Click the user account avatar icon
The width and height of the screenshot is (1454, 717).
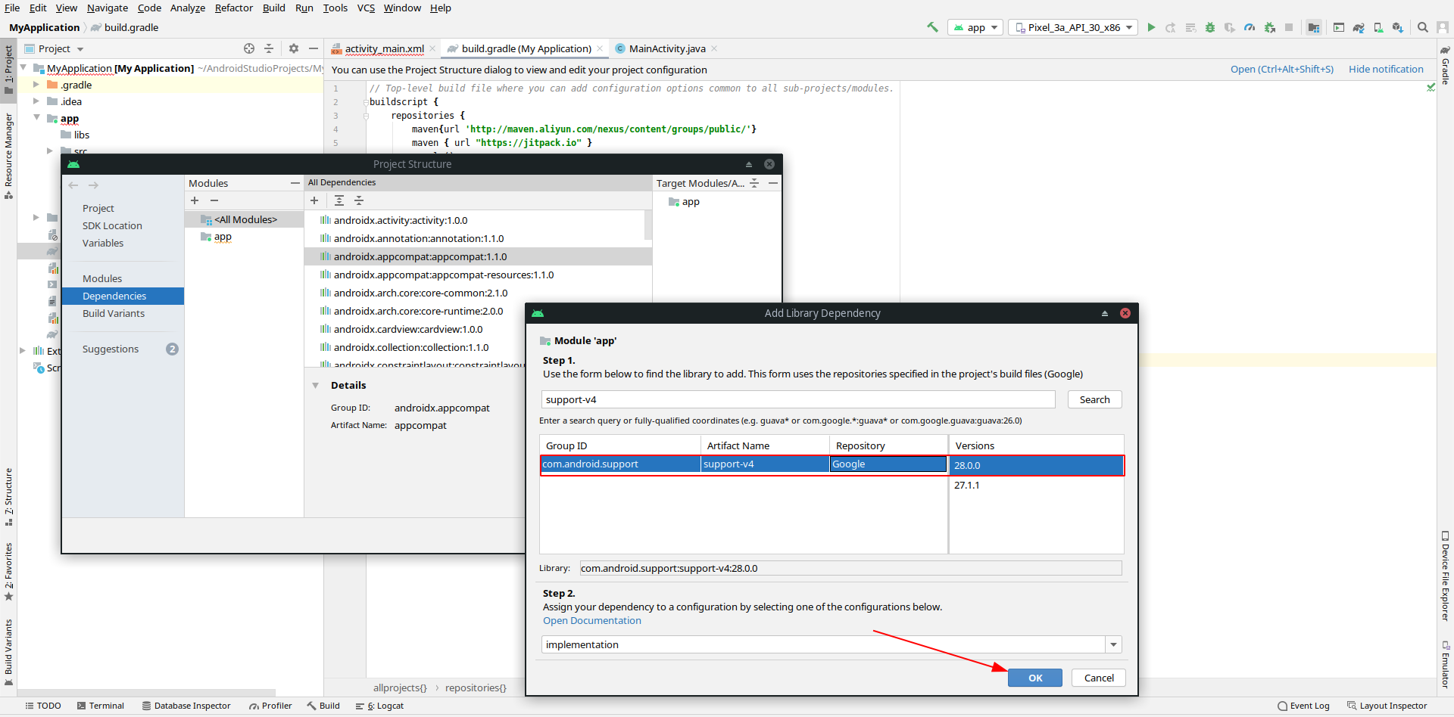tap(1443, 27)
